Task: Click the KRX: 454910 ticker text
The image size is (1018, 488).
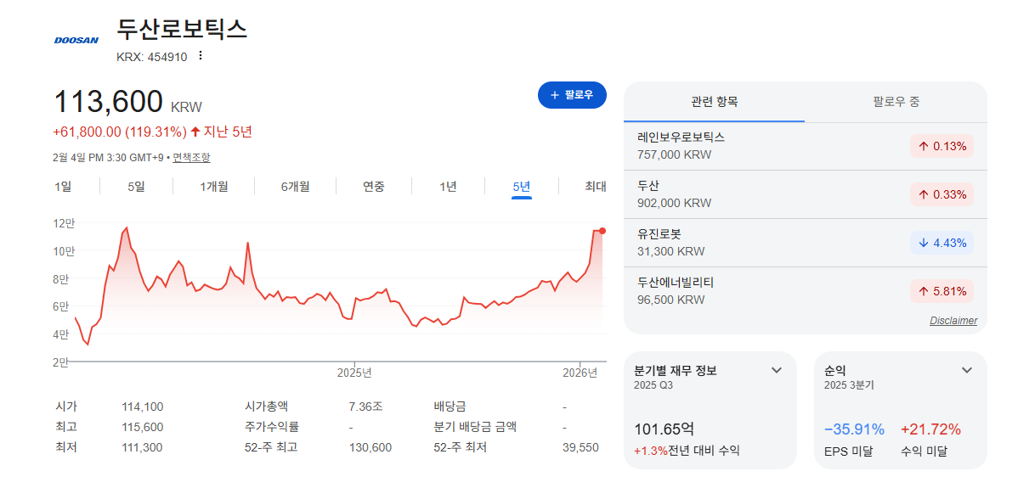Action: click(x=152, y=57)
